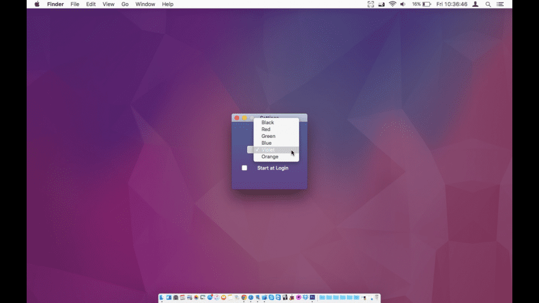
Task: Pick the Green color option
Action: (268, 136)
